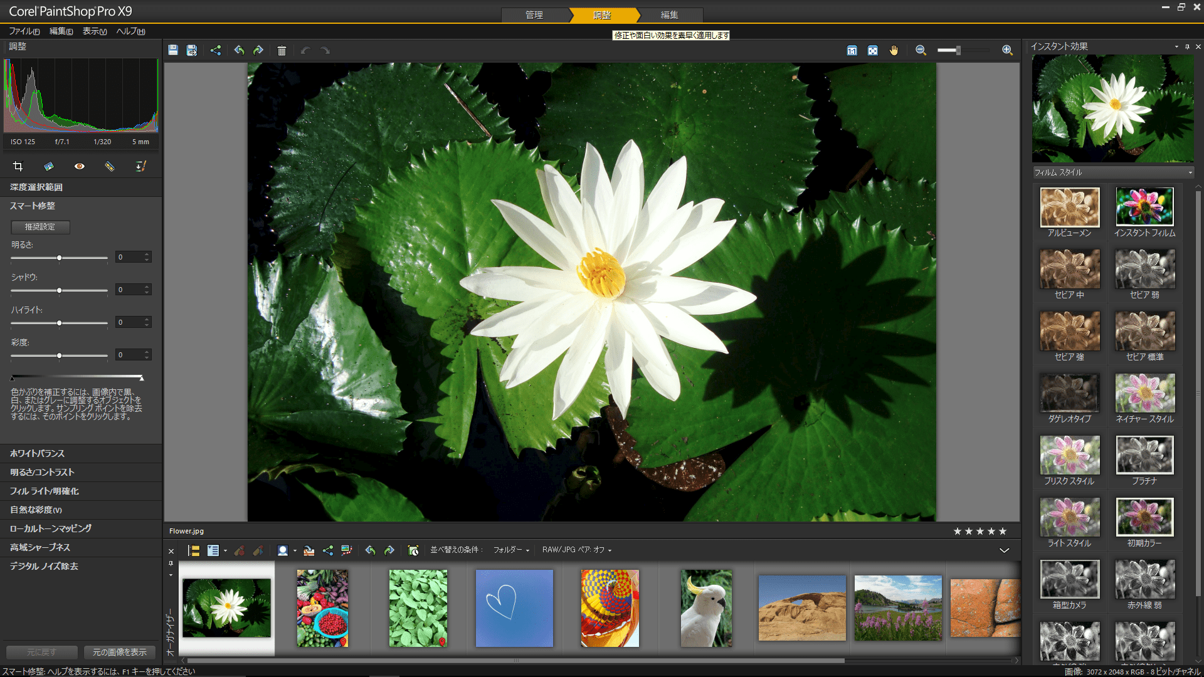Collapse the Organizer with the chevron

click(x=1004, y=550)
